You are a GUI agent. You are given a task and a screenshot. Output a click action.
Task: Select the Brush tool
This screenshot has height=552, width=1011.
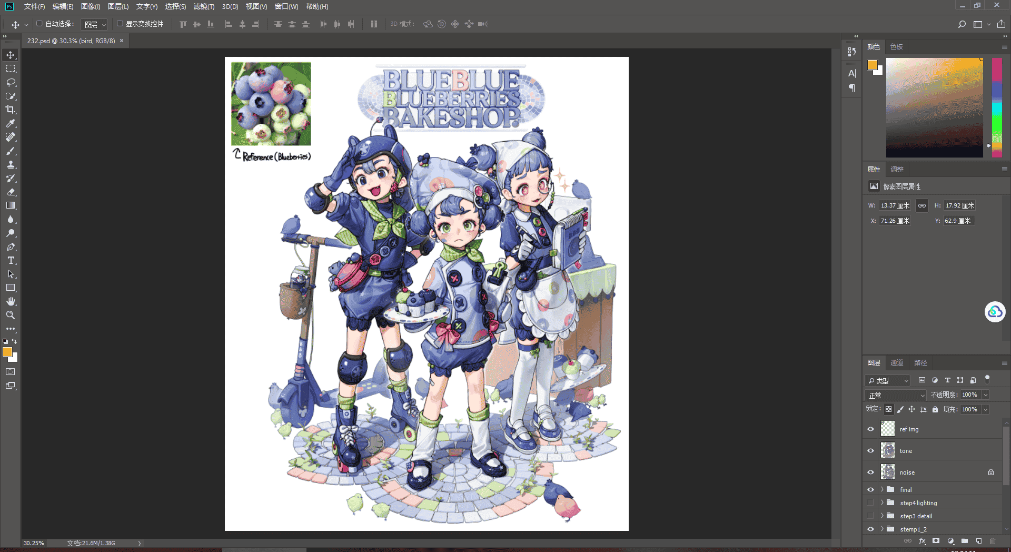pyautogui.click(x=11, y=151)
